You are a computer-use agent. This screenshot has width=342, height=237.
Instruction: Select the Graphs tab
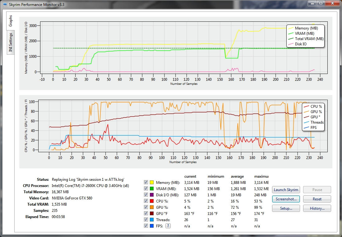coord(11,21)
